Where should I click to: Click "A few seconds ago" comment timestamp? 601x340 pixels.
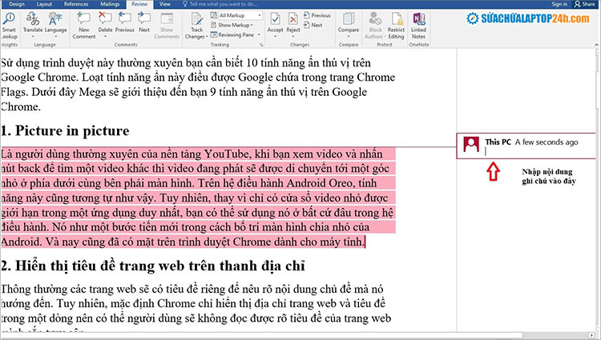[547, 142]
